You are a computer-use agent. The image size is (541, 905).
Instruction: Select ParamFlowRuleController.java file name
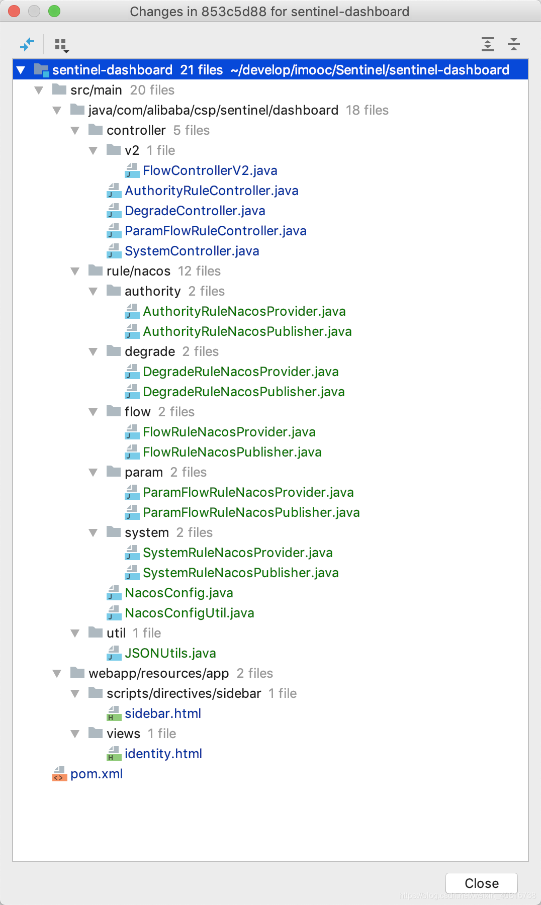coord(216,231)
